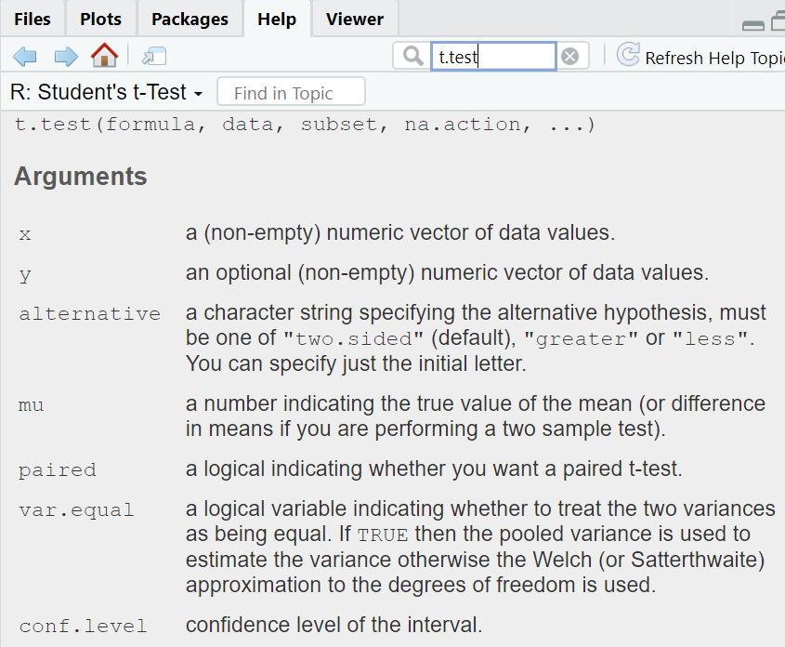Select the Viewer tab
Screen dimensions: 785x647
point(355,19)
